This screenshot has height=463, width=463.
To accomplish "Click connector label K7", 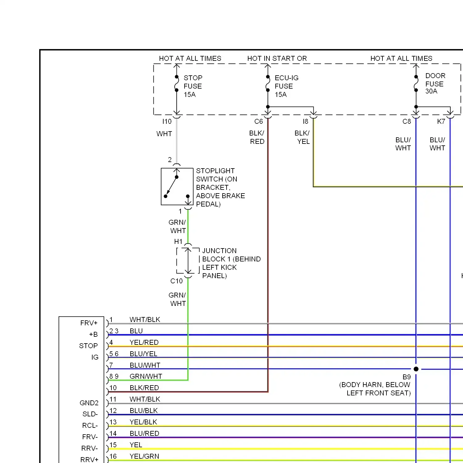I will 441,122.
